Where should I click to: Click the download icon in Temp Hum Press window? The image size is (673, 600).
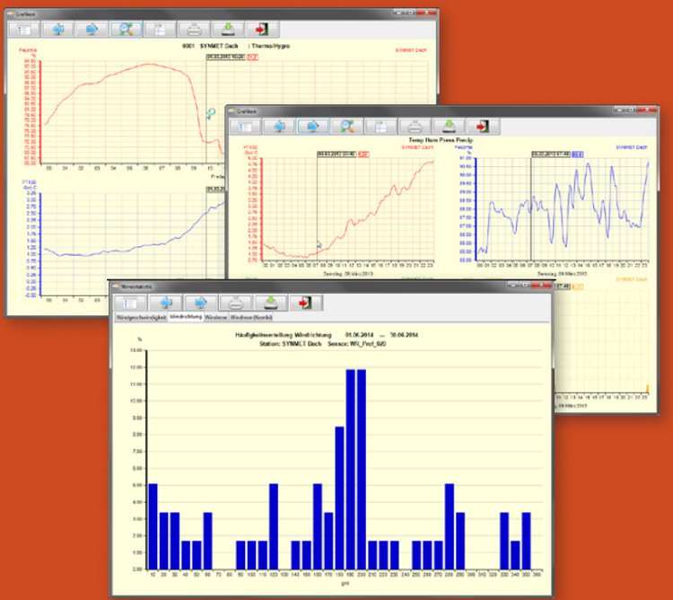click(448, 126)
